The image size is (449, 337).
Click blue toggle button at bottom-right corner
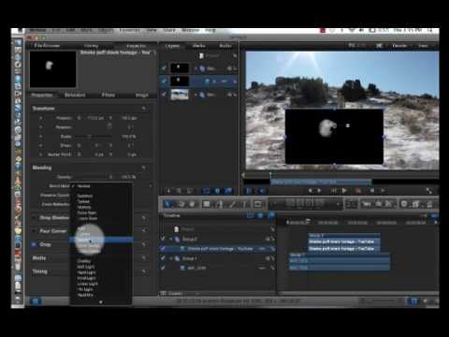click(x=413, y=301)
